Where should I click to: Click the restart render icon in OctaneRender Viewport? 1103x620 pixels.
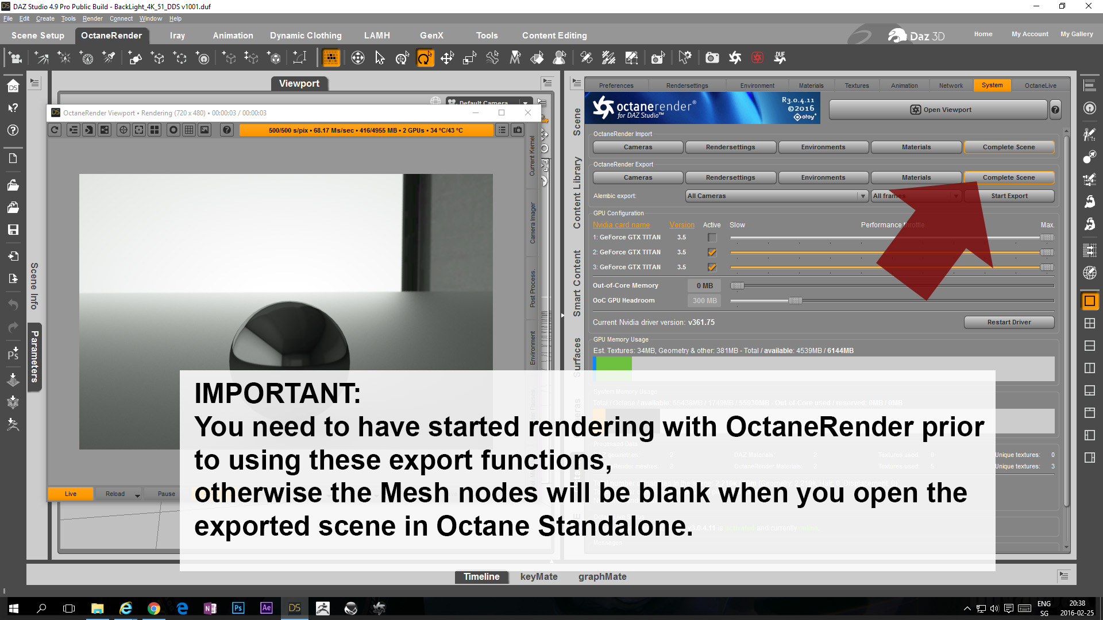(55, 130)
